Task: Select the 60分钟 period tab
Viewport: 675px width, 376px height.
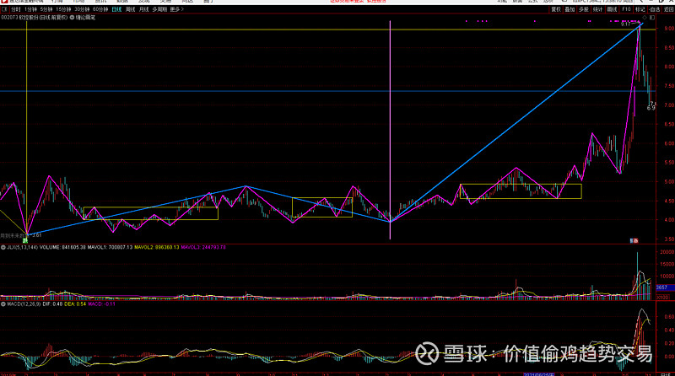Action: tap(100, 9)
